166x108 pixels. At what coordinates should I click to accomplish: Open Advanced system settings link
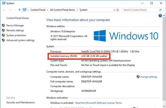click(x=20, y=40)
